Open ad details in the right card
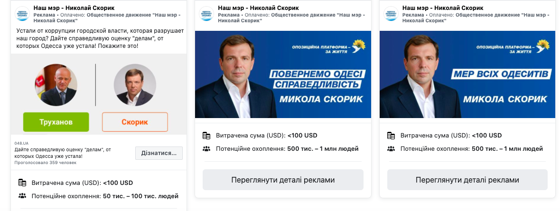Viewport: 560px width, 211px height. (467, 180)
